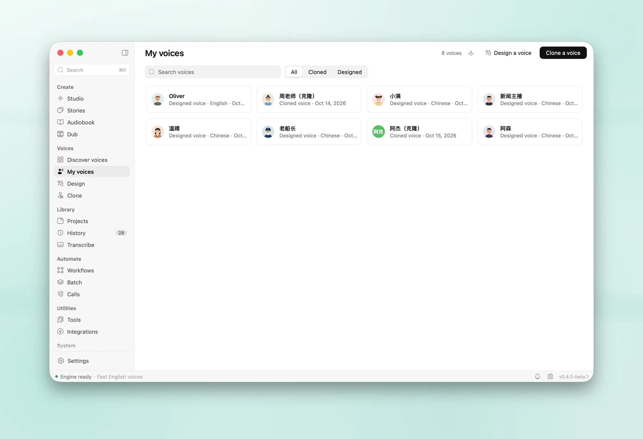The image size is (643, 439).
Task: Open the Dub section
Action: [92, 134]
